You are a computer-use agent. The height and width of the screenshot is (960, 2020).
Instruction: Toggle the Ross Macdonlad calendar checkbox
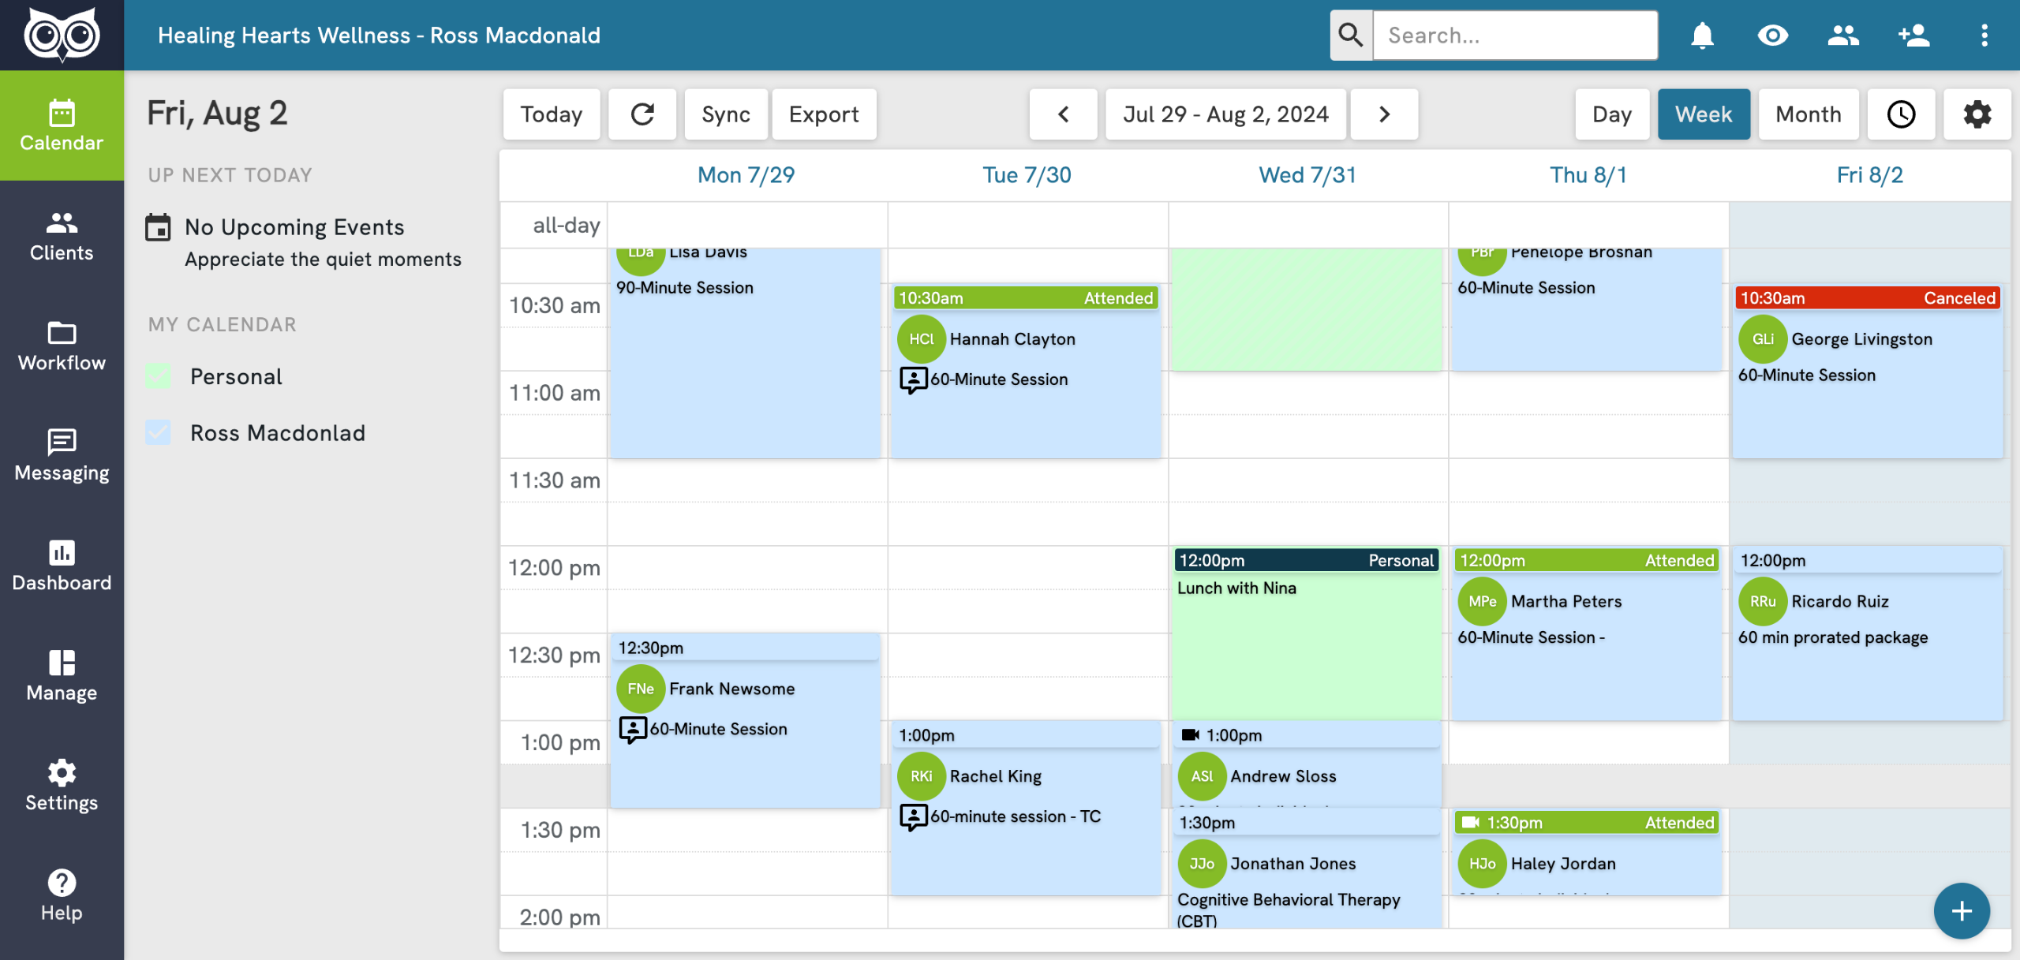(158, 432)
